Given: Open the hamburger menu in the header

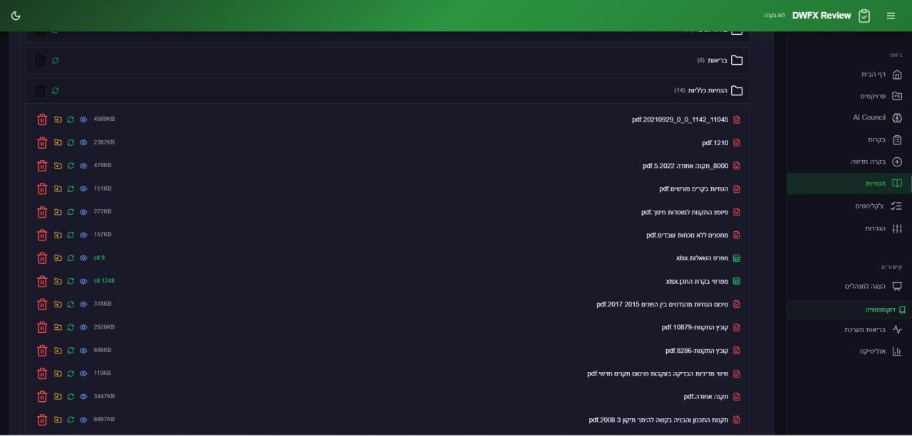Looking at the screenshot, I should coord(891,16).
